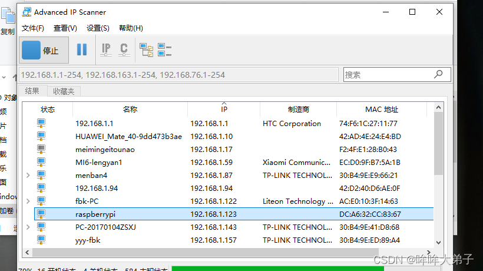483x271 pixels.
Task: Click IP address 192.168.1.157
Action: tap(213, 240)
